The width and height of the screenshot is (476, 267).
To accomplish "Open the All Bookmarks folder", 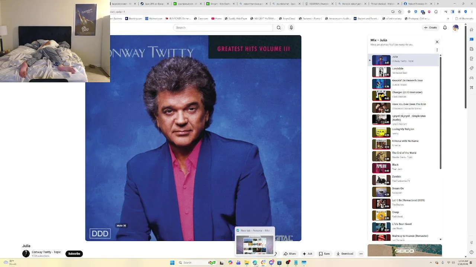I will coord(464,19).
